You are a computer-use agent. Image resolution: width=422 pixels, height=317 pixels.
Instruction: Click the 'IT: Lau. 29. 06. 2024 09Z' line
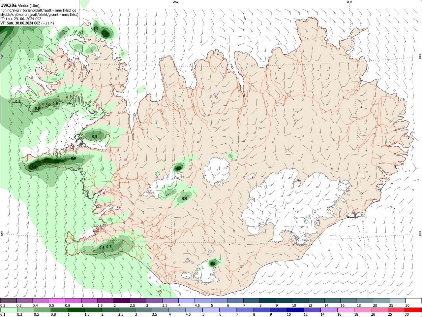point(21,19)
